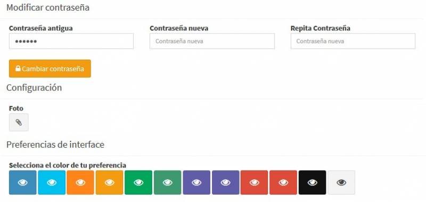Choose the second red color swatch
Image resolution: width=426 pixels, height=202 pixels.
point(283,182)
